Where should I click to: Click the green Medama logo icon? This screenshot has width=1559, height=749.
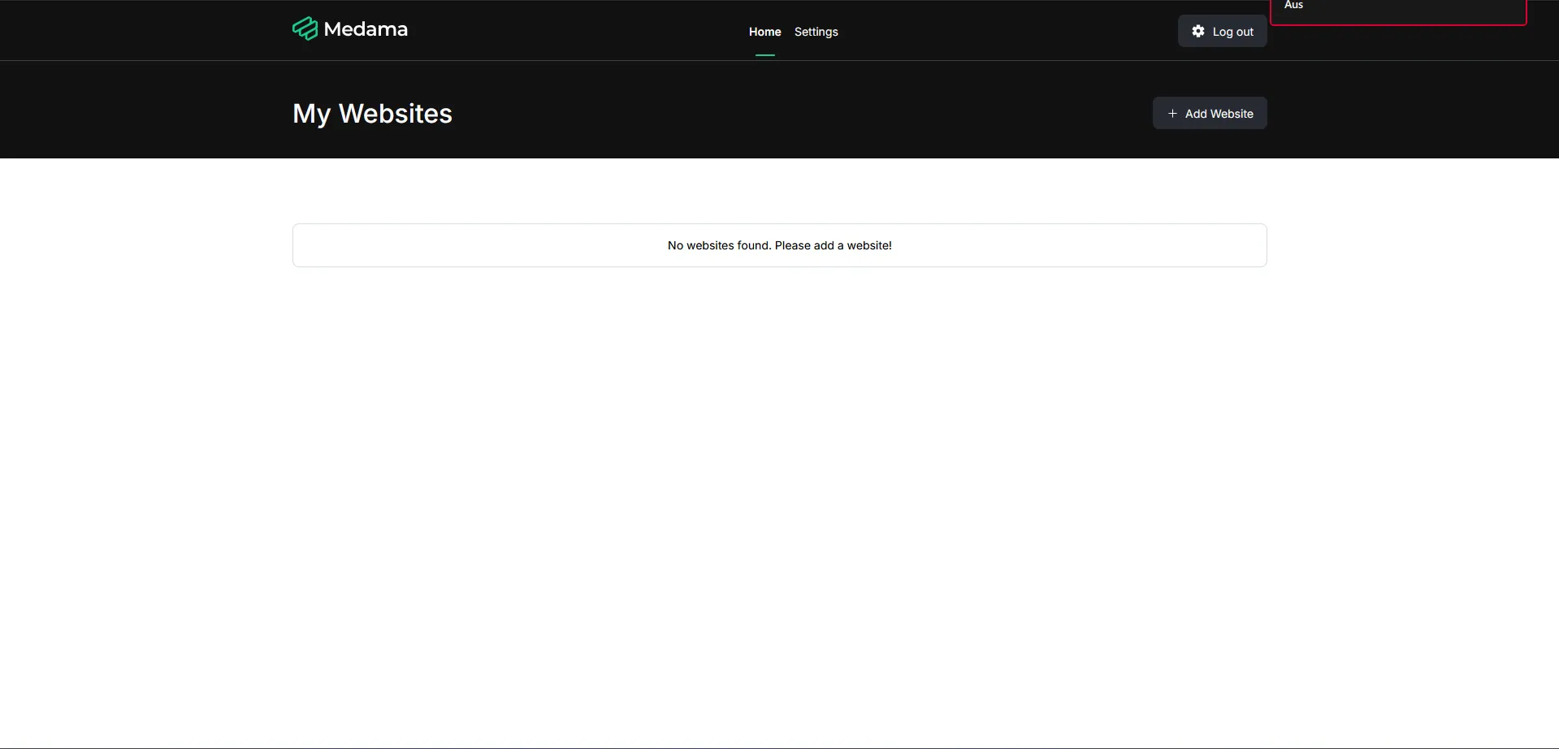[305, 29]
